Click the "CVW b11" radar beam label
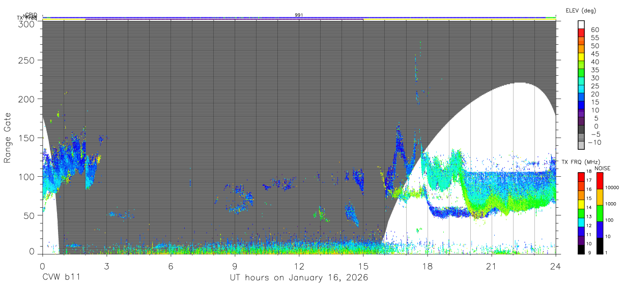This screenshot has width=625, height=288. pos(61,278)
